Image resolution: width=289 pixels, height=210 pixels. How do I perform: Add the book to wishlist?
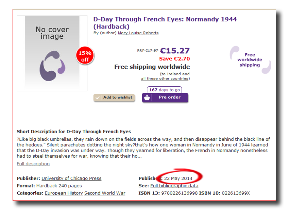tap(114, 98)
